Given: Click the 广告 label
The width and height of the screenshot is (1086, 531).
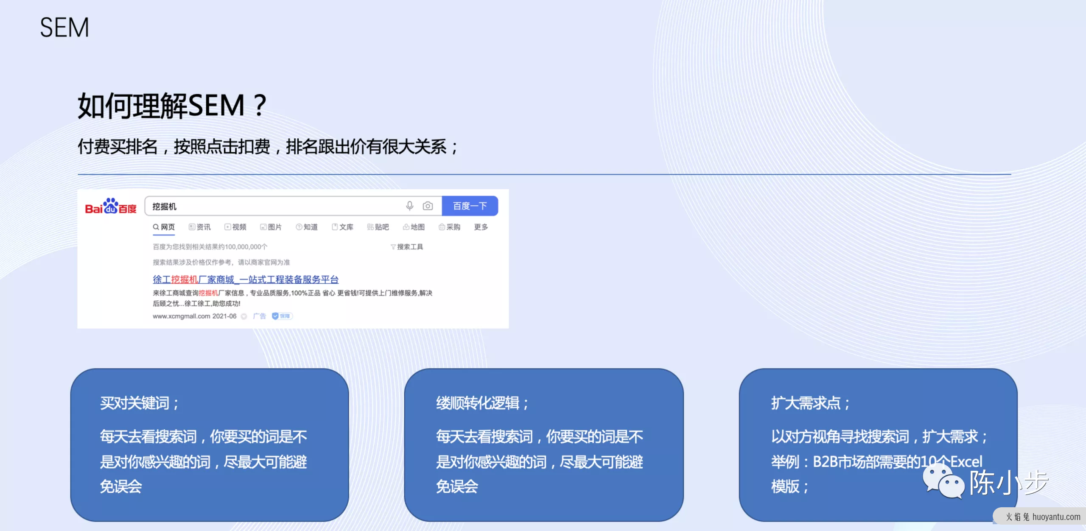Looking at the screenshot, I should 260,316.
